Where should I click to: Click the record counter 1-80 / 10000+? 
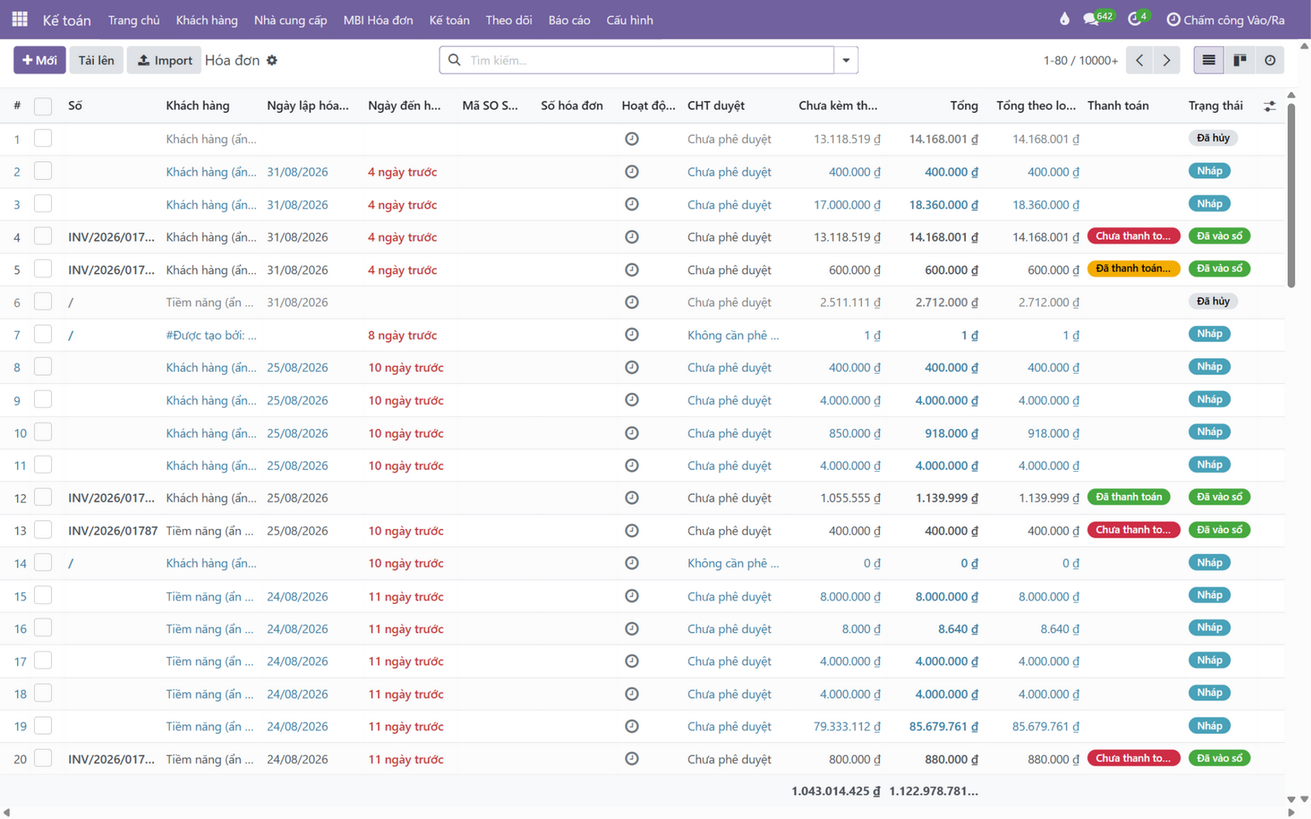[x=1081, y=61]
